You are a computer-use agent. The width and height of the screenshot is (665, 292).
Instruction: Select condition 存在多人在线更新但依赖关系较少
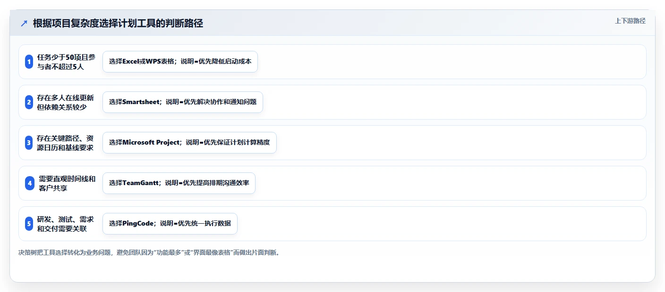click(66, 102)
